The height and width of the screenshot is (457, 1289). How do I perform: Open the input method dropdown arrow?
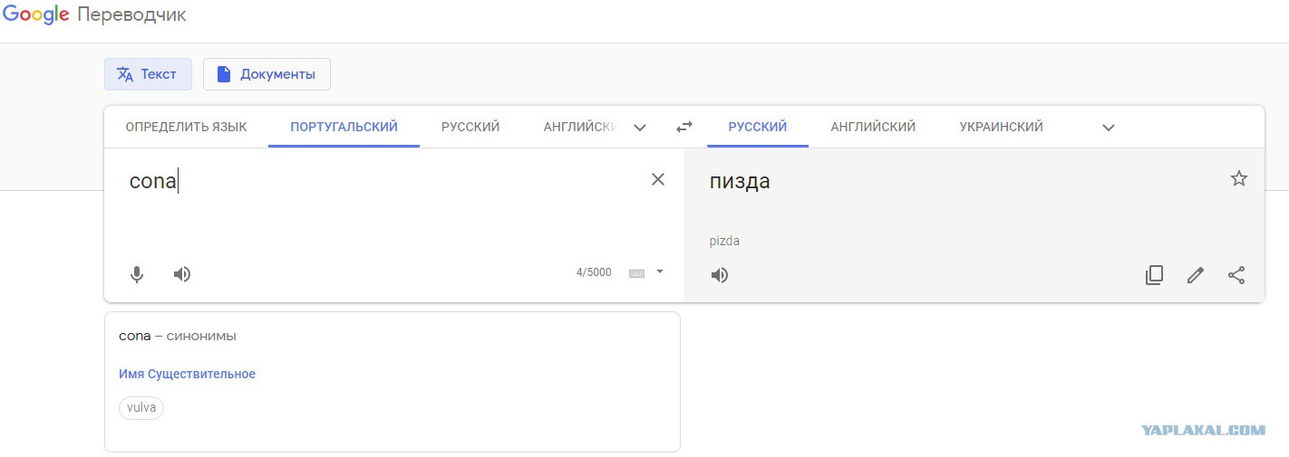[x=660, y=271]
